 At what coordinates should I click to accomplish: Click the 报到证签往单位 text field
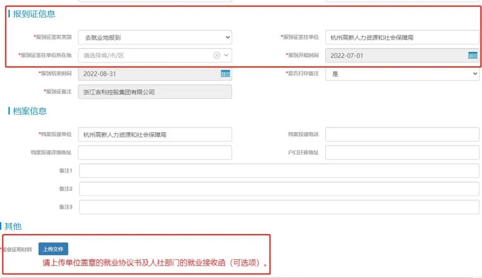coord(402,37)
